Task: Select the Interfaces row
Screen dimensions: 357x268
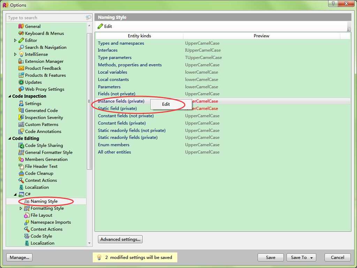Action: click(223, 50)
